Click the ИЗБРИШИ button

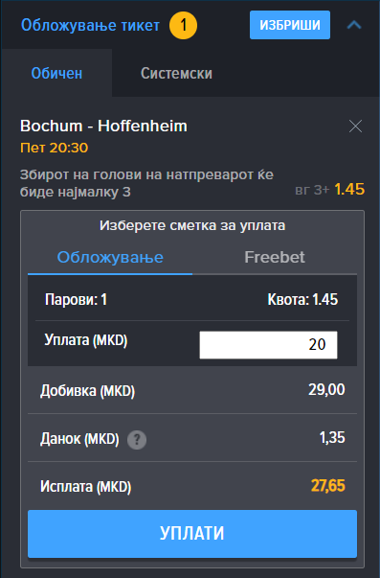[x=290, y=25]
